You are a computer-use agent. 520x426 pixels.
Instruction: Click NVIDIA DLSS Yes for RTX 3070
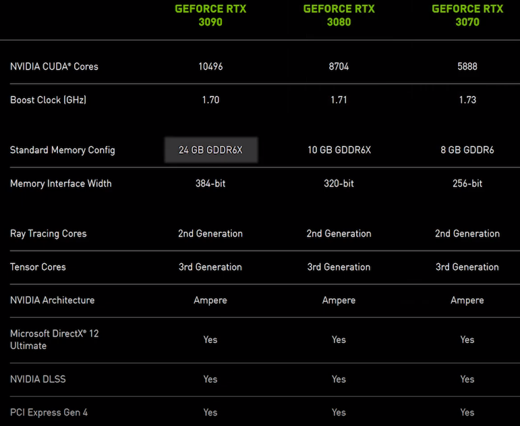point(467,379)
